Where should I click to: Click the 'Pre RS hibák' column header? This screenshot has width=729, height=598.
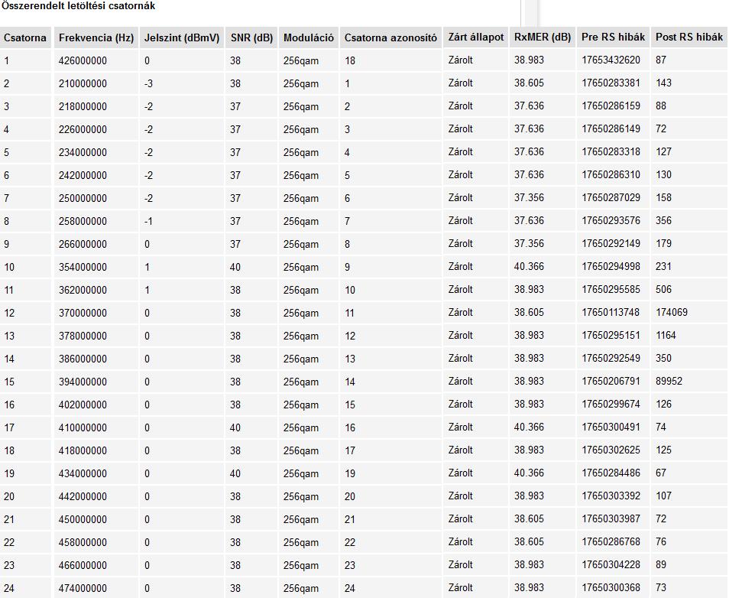coord(614,37)
